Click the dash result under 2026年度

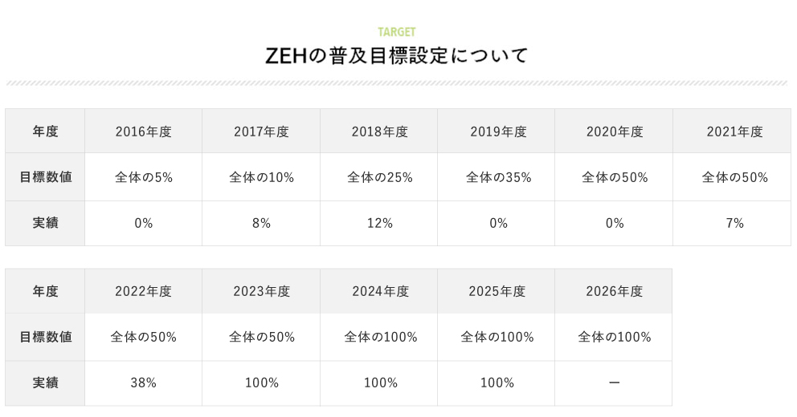click(x=615, y=383)
